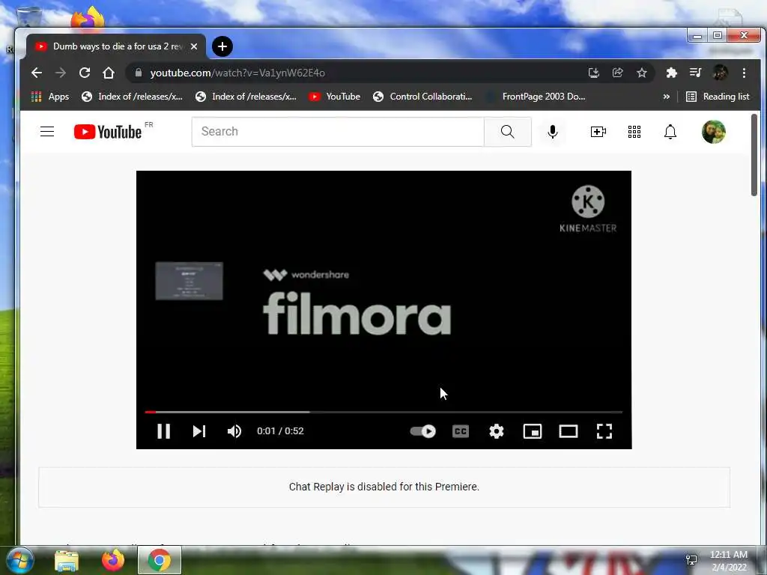This screenshot has width=767, height=575.
Task: Open Control Collaborati... bookmark
Action: (x=422, y=97)
